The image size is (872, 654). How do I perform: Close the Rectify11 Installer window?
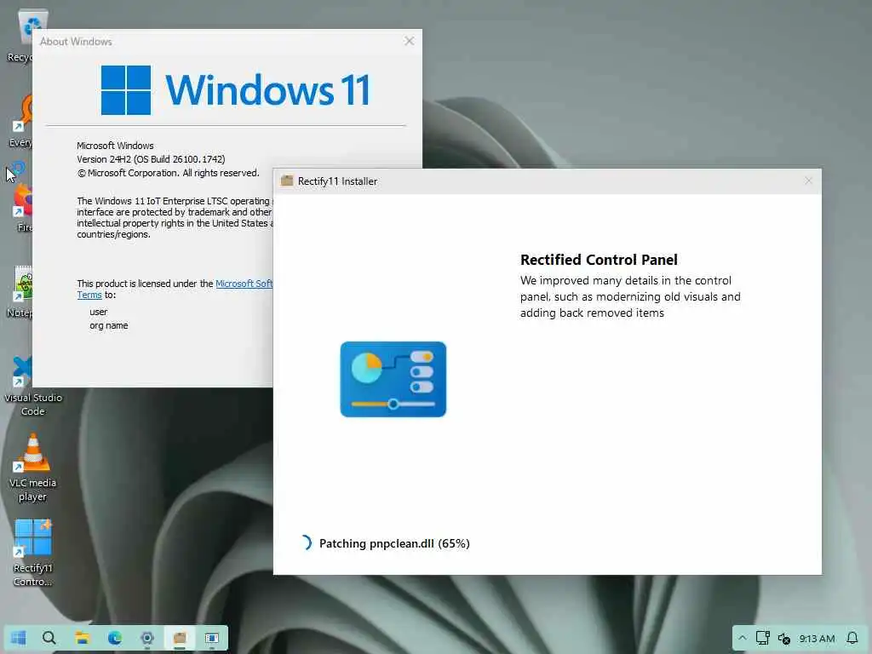pos(808,181)
